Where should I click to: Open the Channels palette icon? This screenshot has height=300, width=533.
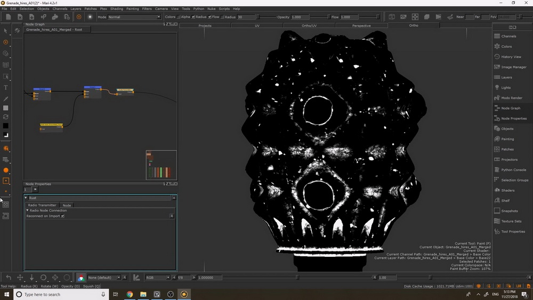(x=497, y=36)
